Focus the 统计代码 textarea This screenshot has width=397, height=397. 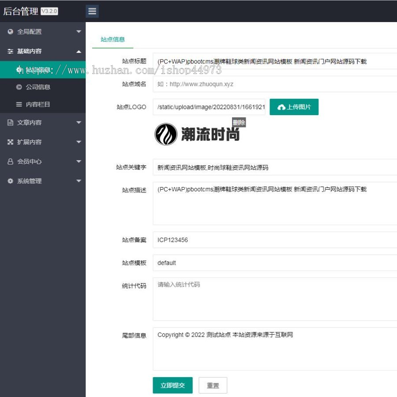pos(275,299)
